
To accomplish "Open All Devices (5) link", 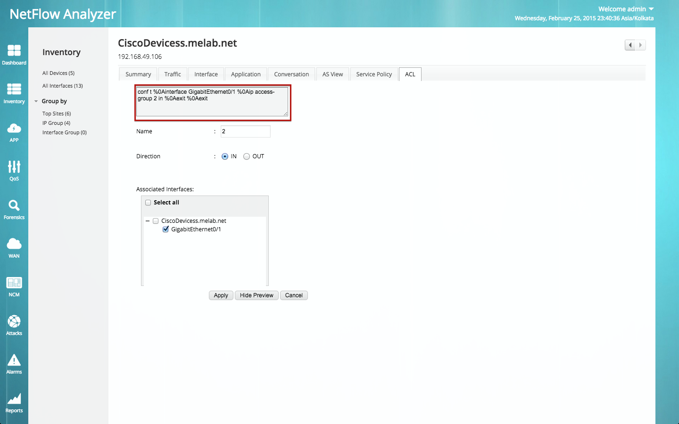I will click(x=58, y=73).
